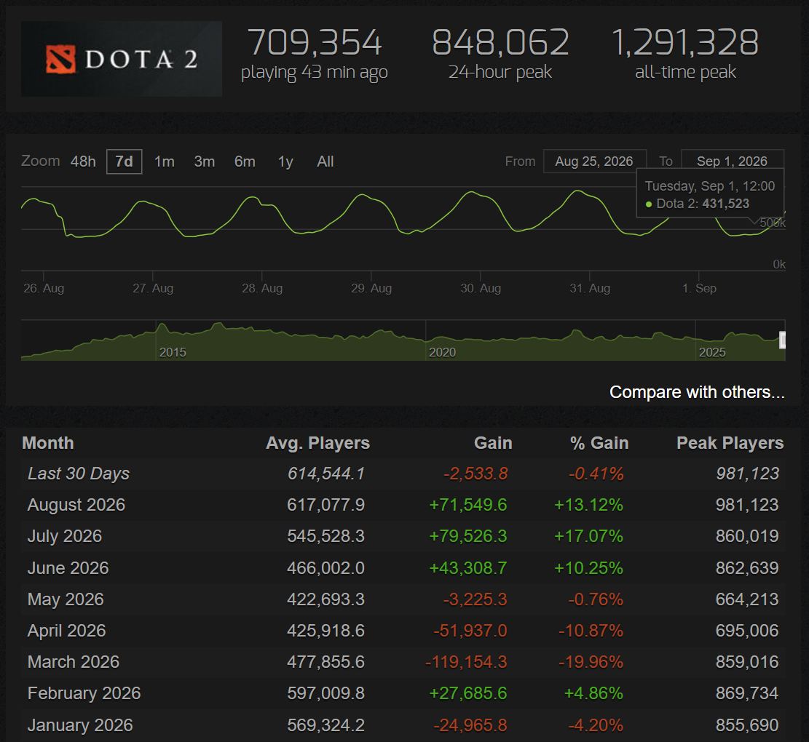This screenshot has width=809, height=742.
Task: Edit the To date field
Action: click(732, 161)
